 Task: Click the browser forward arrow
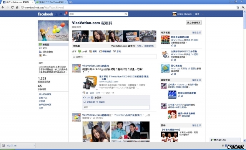click(8, 7)
